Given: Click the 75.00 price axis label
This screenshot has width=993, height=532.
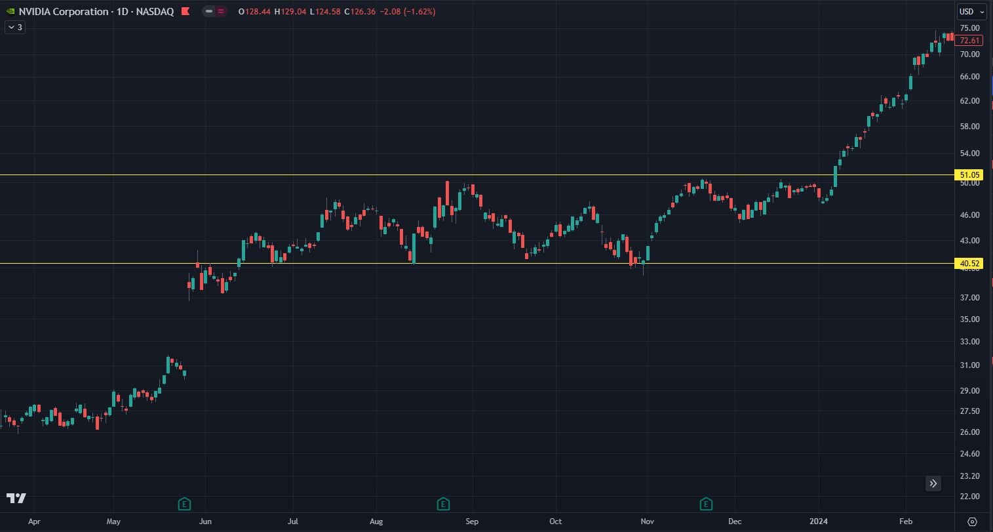Looking at the screenshot, I should tap(969, 28).
